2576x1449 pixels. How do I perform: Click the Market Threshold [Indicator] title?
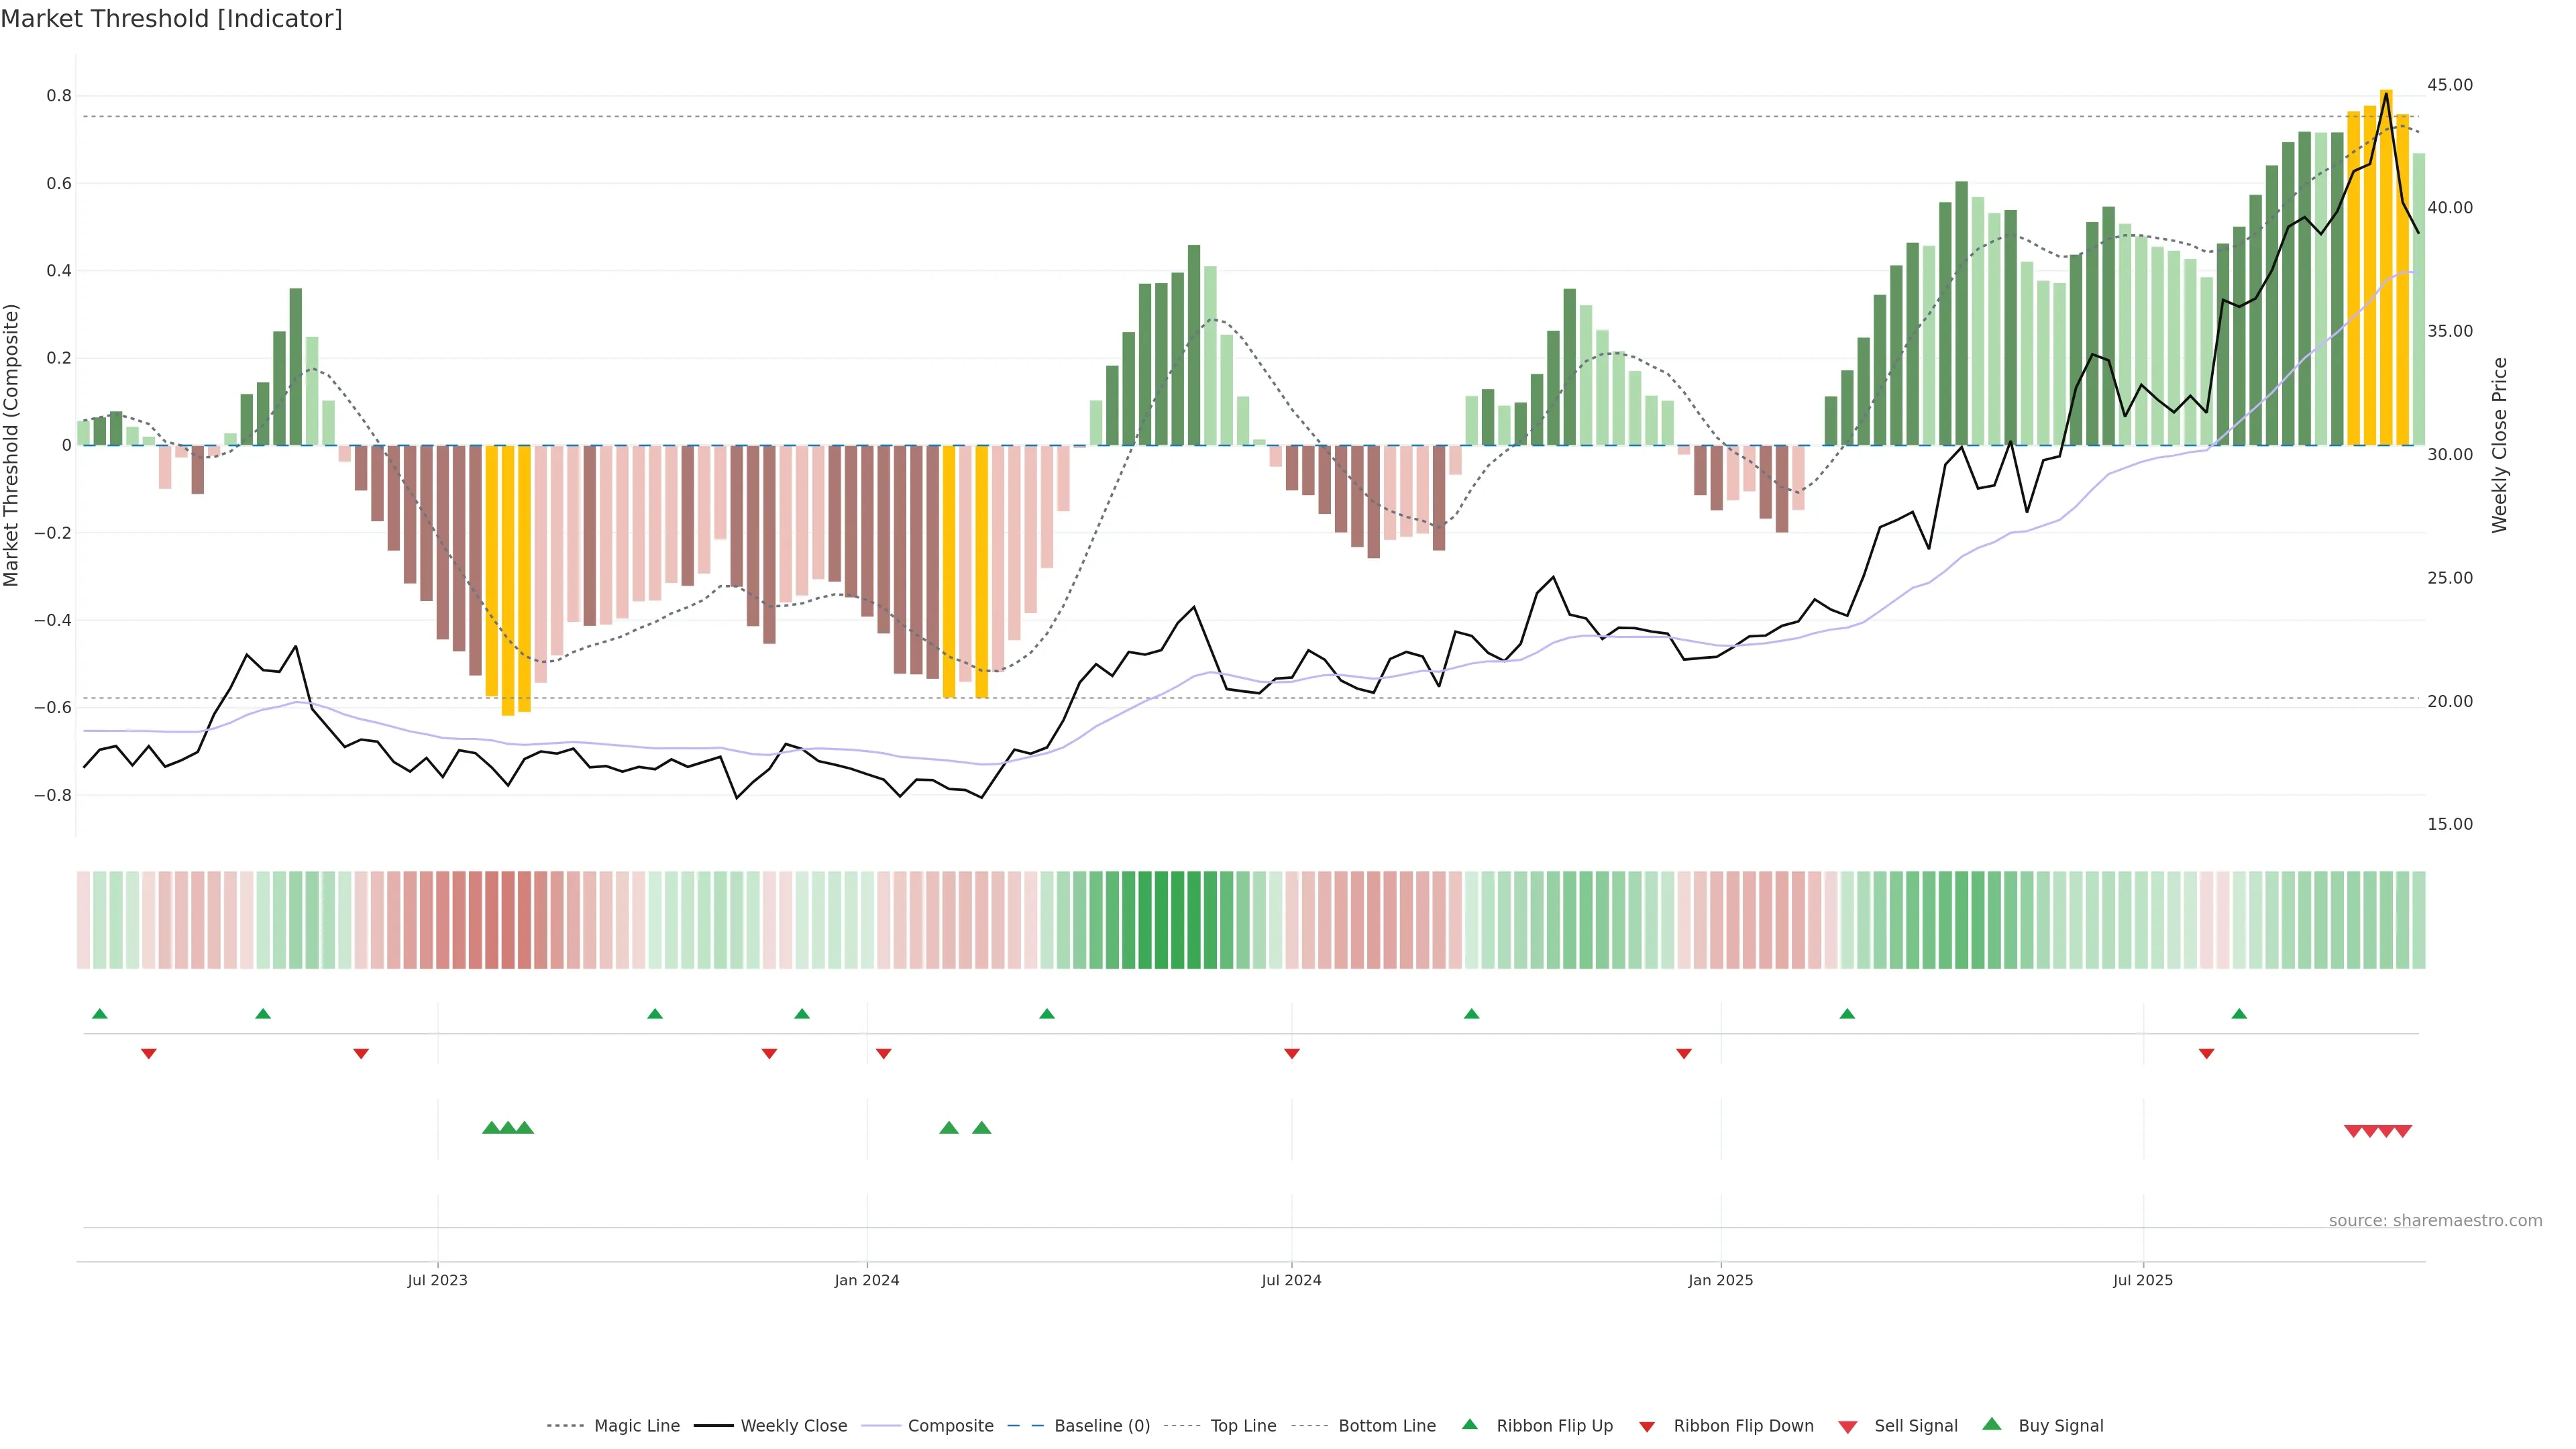[x=171, y=19]
